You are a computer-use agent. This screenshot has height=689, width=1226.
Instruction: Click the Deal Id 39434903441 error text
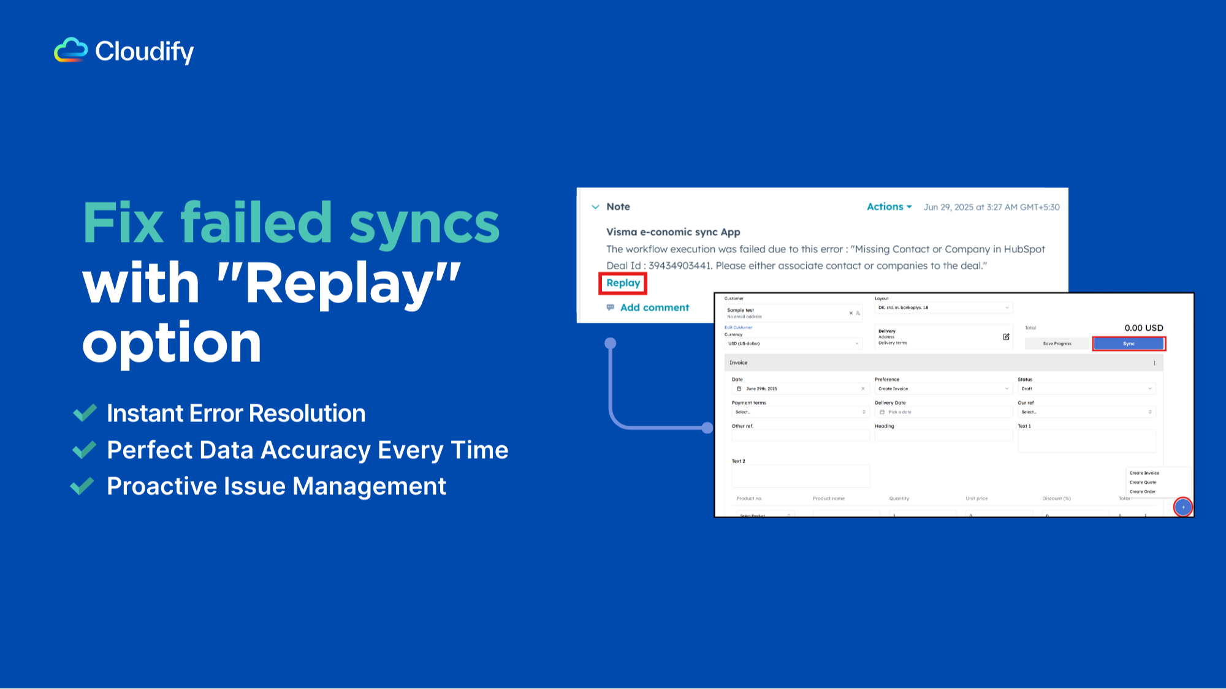click(659, 266)
